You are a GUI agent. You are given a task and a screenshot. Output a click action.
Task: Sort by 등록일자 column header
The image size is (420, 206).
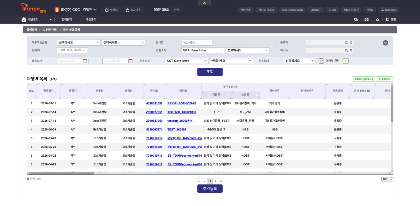pos(48,91)
